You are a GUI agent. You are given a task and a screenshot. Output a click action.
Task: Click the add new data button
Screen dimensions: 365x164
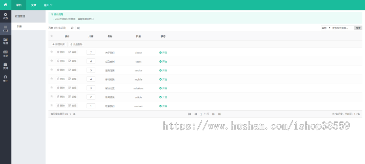[58, 44]
